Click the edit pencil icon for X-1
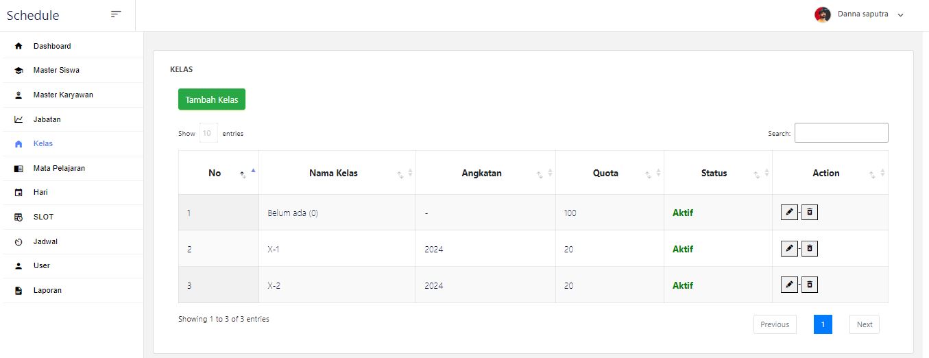Screen dimensions: 929x358 789,248
